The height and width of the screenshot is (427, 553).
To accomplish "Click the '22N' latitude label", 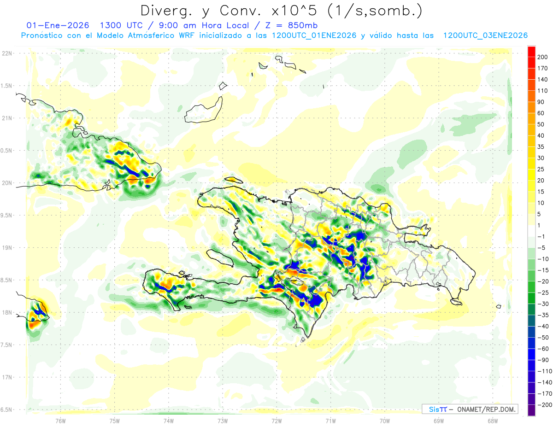I will tap(7, 53).
